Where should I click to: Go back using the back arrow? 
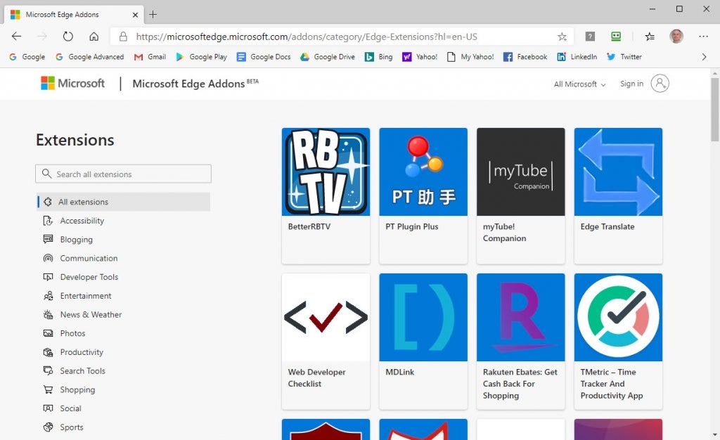(x=17, y=37)
